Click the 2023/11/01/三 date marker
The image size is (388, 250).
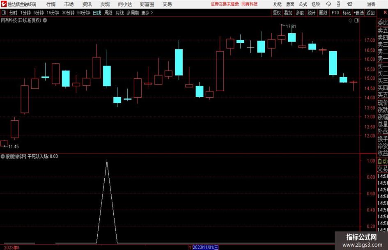click(205, 247)
